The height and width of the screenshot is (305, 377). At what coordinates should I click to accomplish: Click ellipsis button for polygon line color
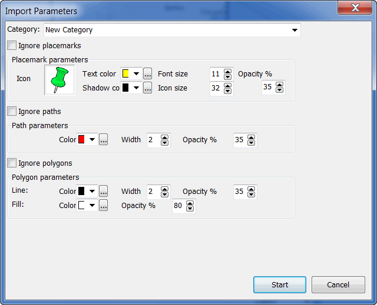click(103, 192)
